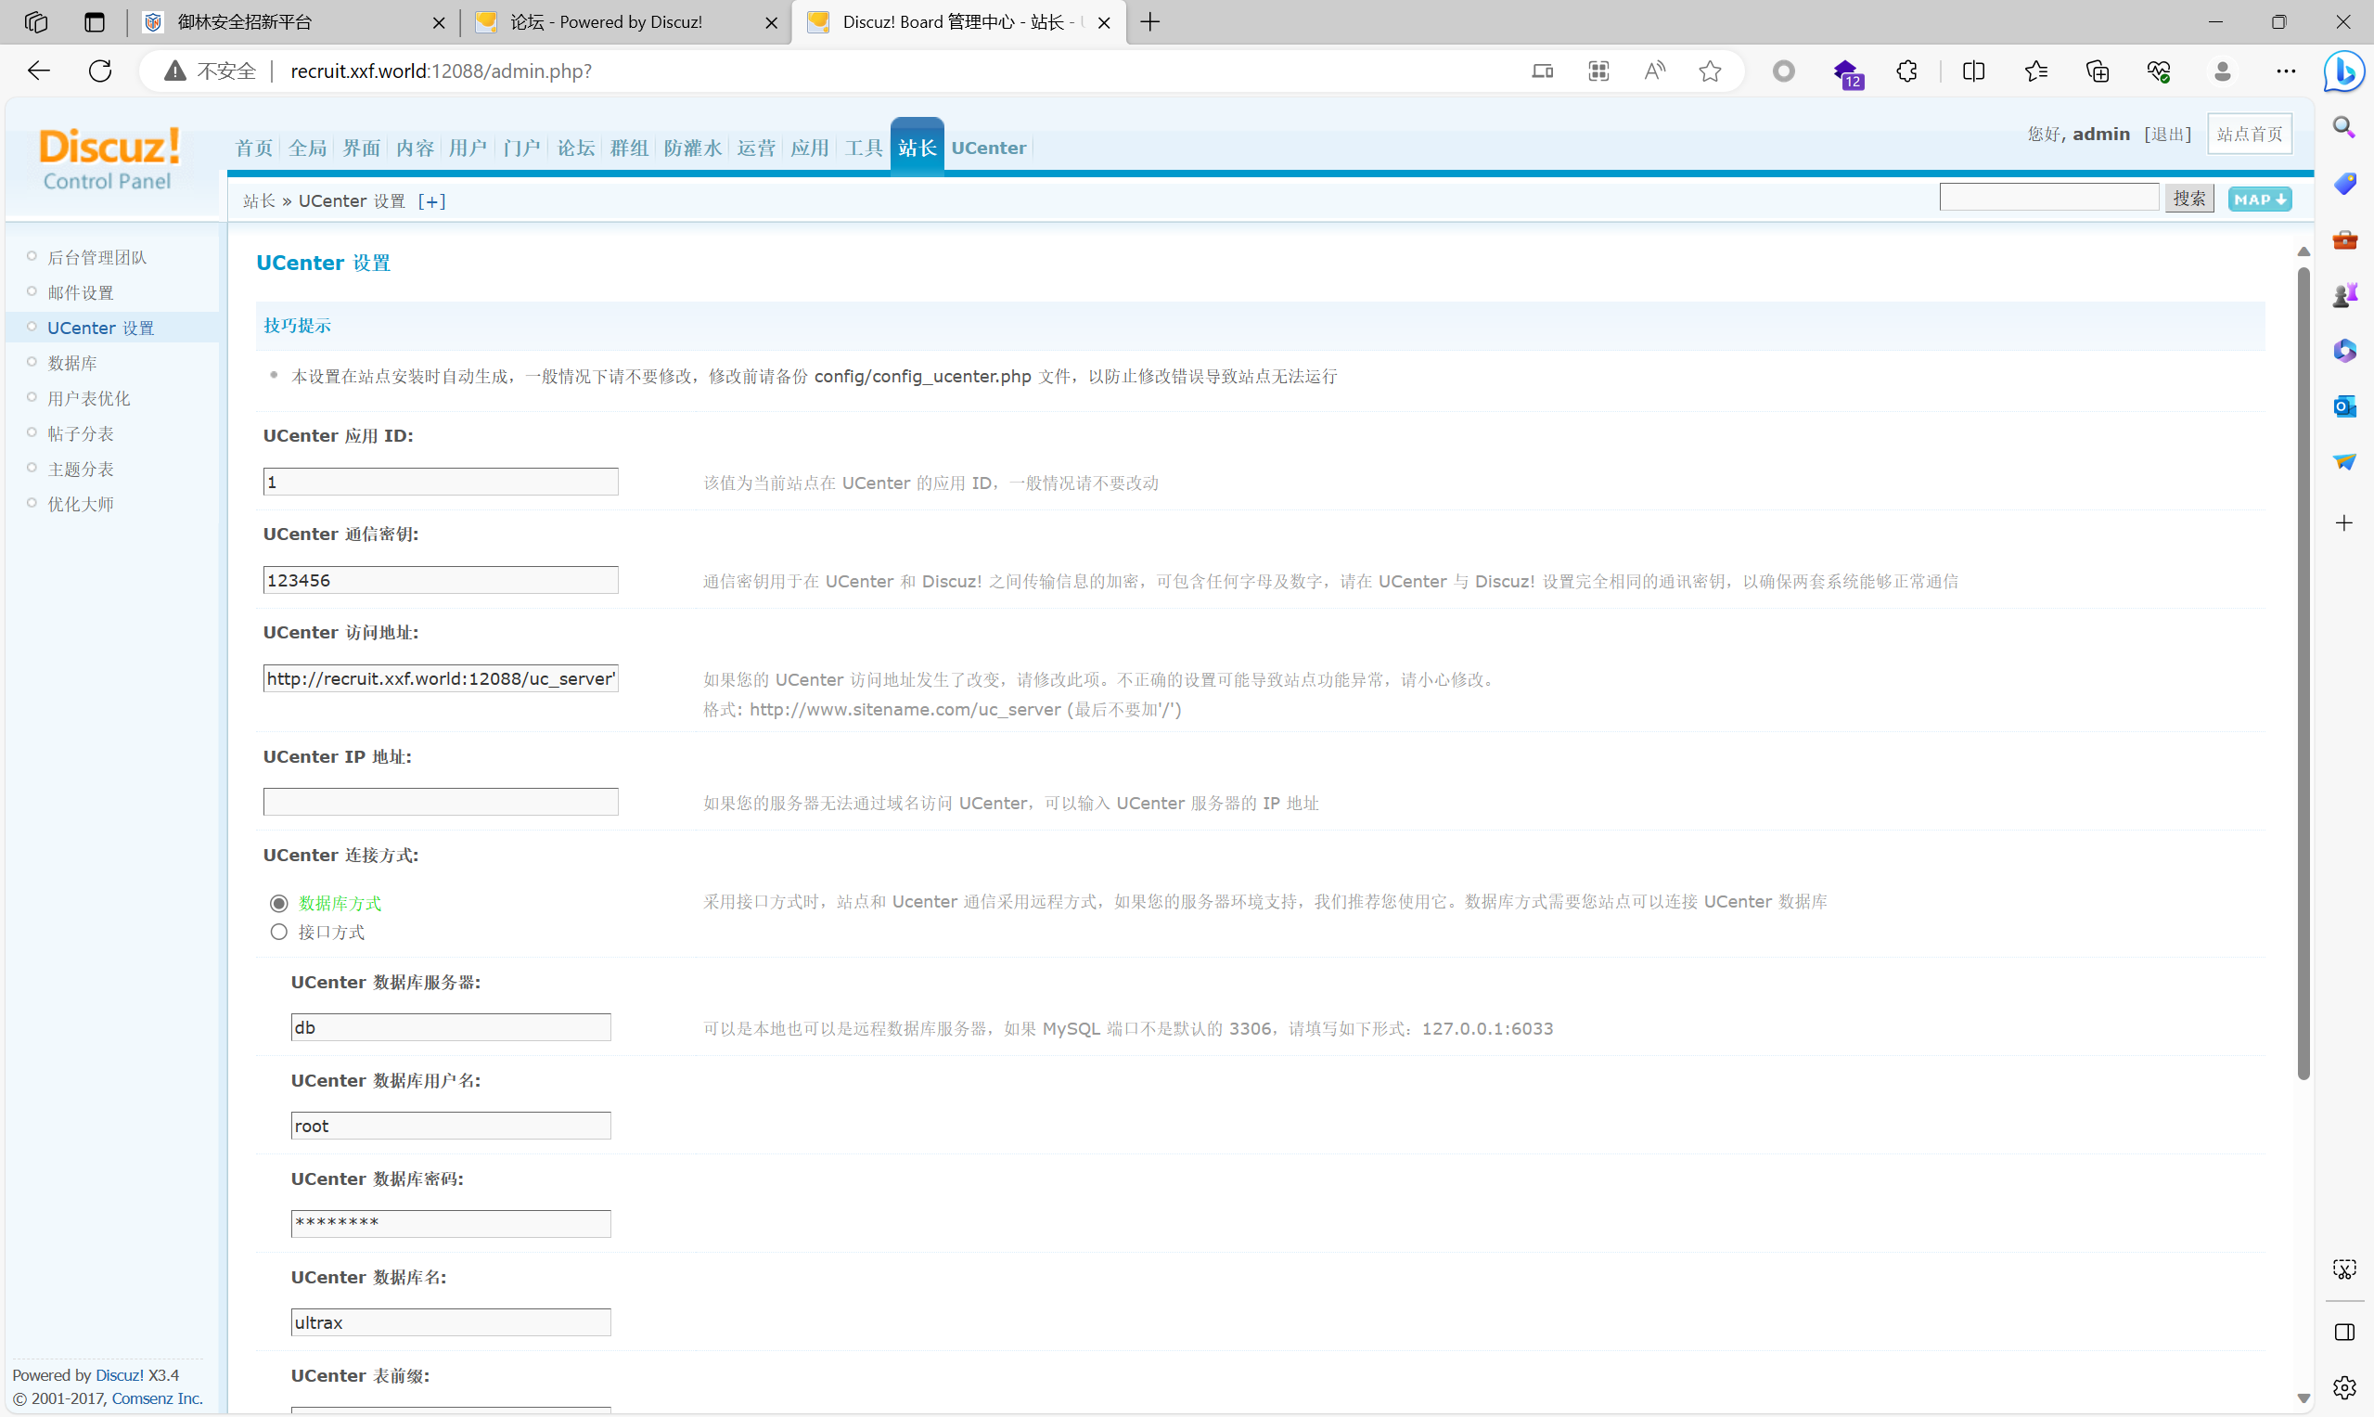The image size is (2374, 1417).
Task: Open the favorites list
Action: coord(2035,71)
